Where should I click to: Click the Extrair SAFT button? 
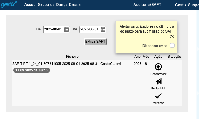[96, 42]
